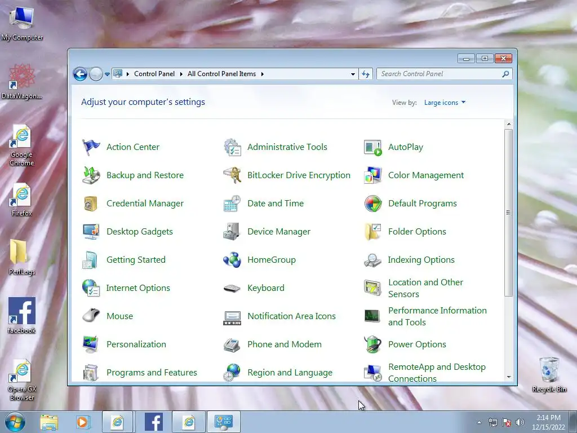Select All Control Panel Items breadcrumb
Image resolution: width=577 pixels, height=433 pixels.
point(221,74)
